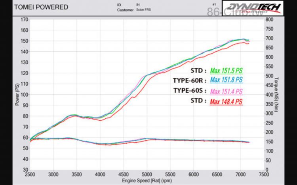The width and height of the screenshot is (297, 185).
Task: Click the "Torque (NS) (Nm)" right axis title
Action: 276,94
